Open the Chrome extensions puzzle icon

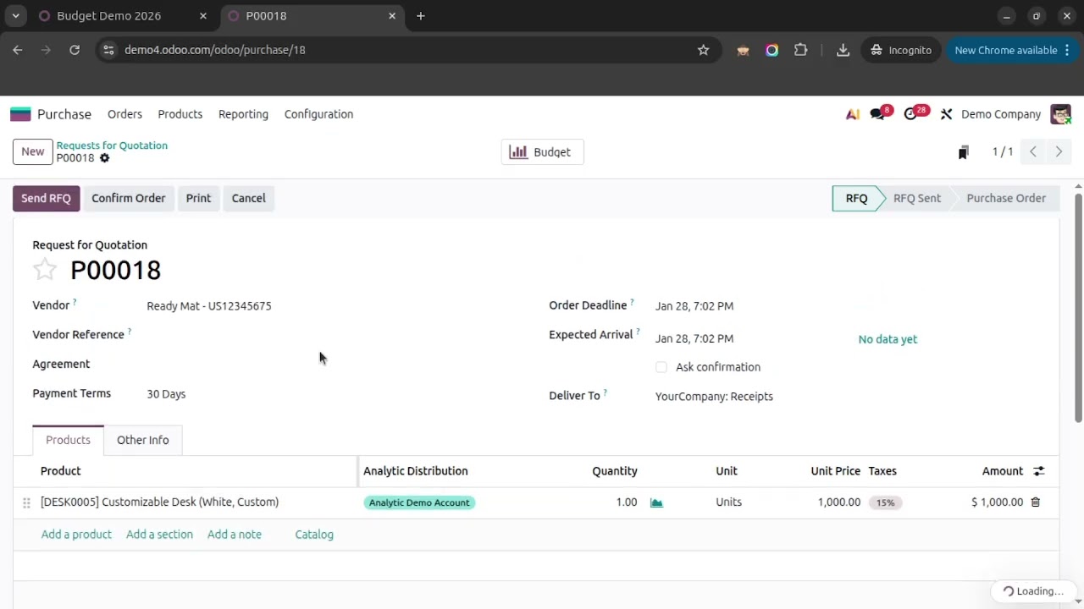[x=800, y=50]
